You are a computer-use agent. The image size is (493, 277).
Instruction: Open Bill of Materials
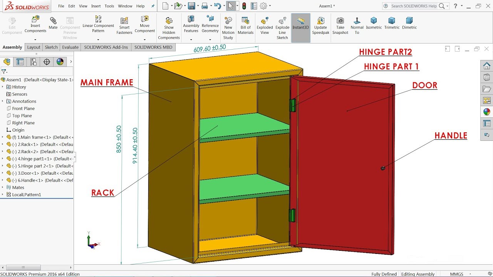tap(245, 26)
